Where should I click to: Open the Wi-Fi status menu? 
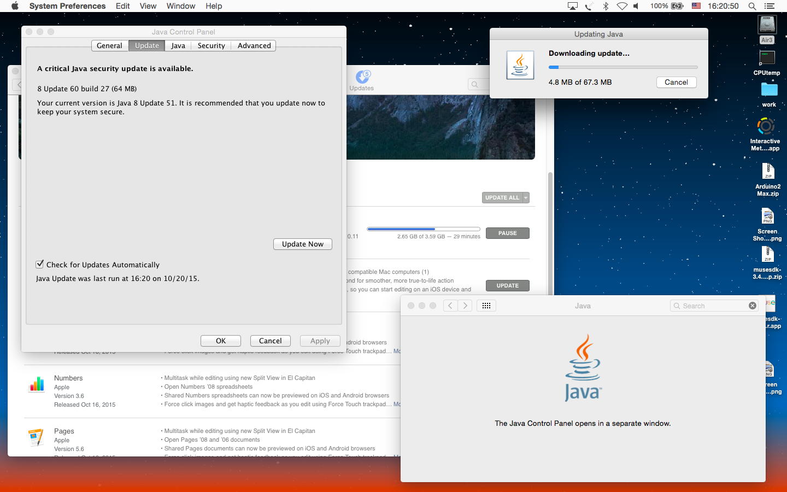pyautogui.click(x=622, y=6)
